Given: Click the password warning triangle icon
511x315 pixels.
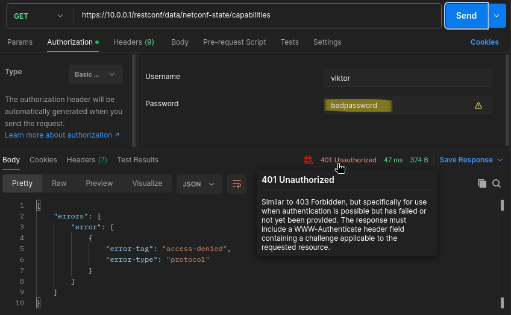Looking at the screenshot, I should [478, 106].
